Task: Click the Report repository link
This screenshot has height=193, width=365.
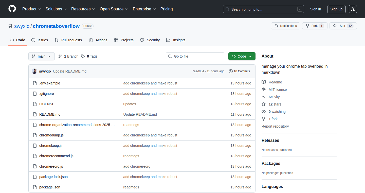Action: tap(275, 126)
